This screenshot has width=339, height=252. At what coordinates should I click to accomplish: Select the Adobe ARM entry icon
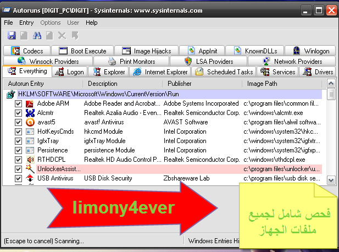[30, 103]
